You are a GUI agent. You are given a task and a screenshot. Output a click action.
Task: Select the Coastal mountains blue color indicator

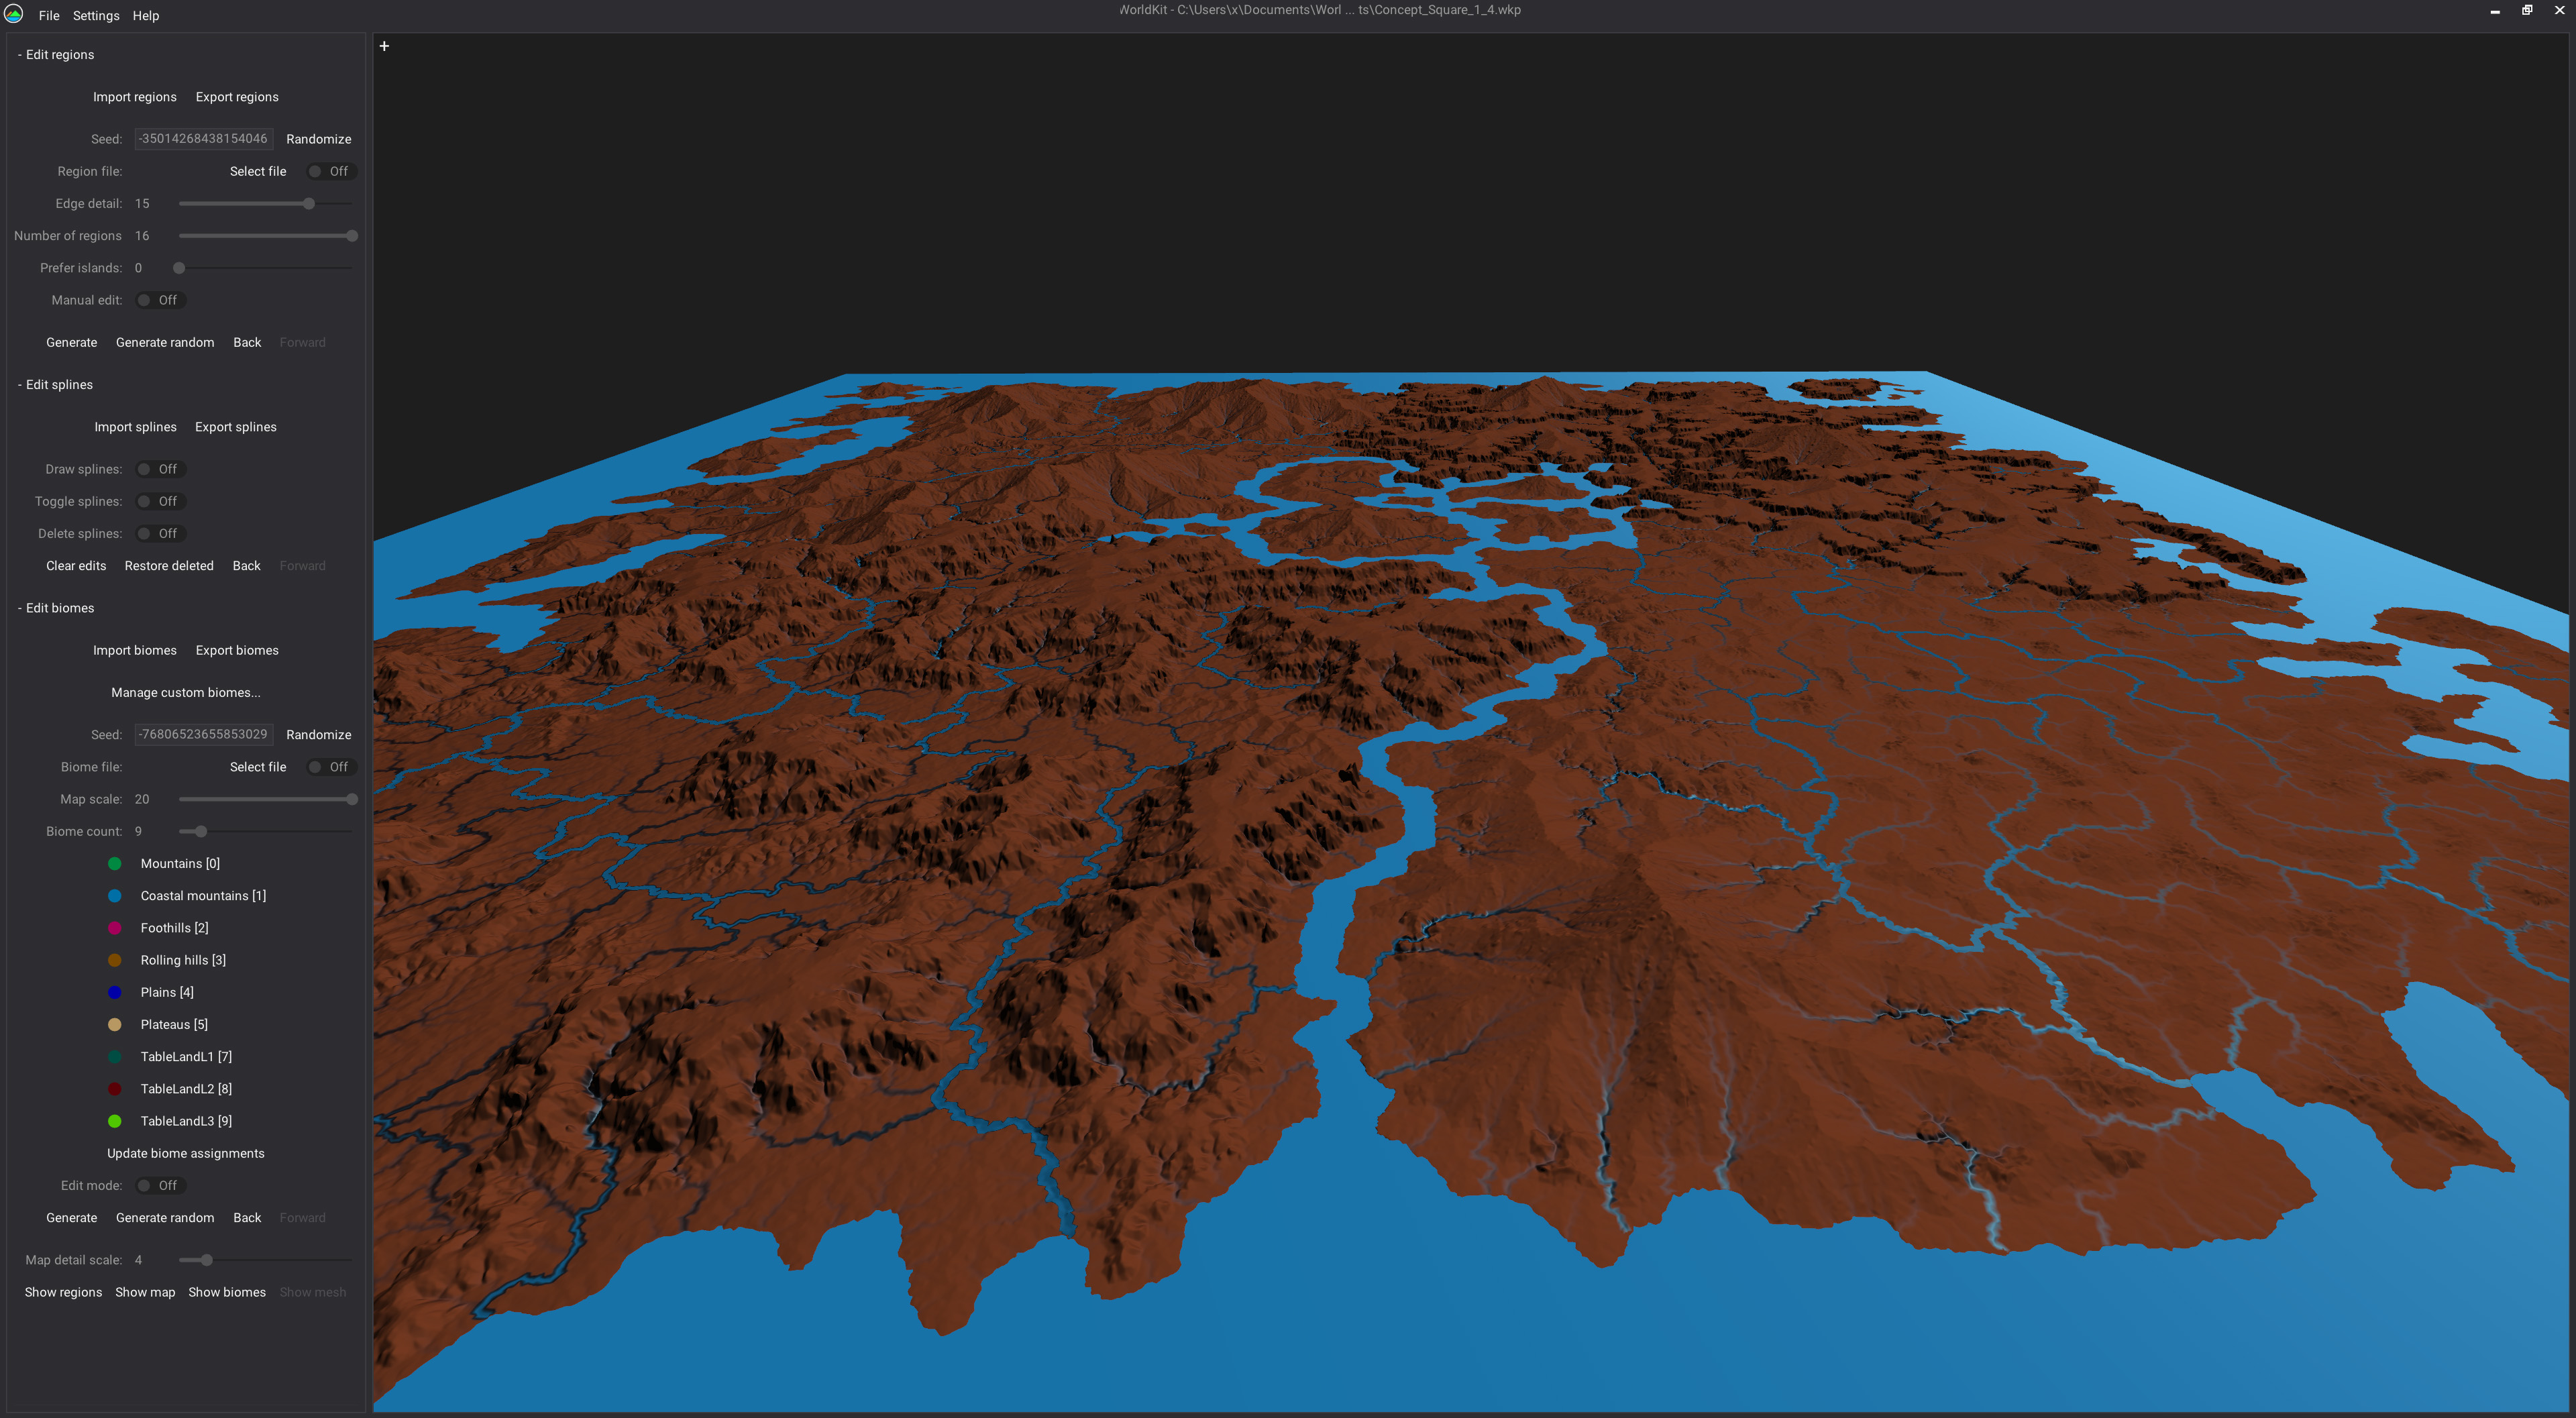(115, 895)
